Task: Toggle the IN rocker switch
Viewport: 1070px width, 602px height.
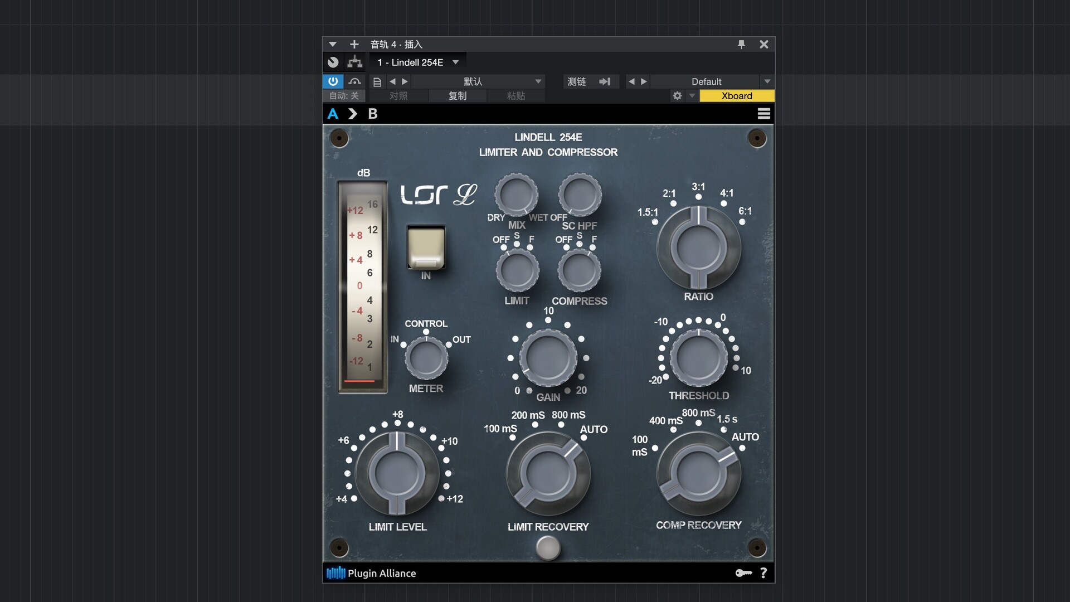Action: pos(426,248)
